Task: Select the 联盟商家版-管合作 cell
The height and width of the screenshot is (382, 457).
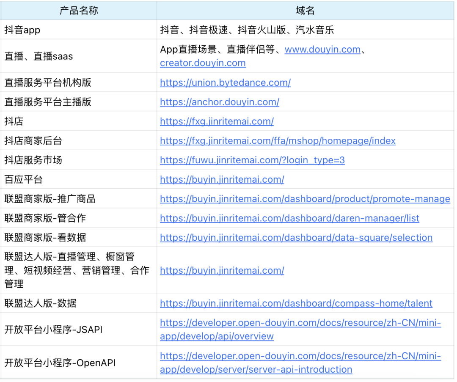Action: pos(79,218)
